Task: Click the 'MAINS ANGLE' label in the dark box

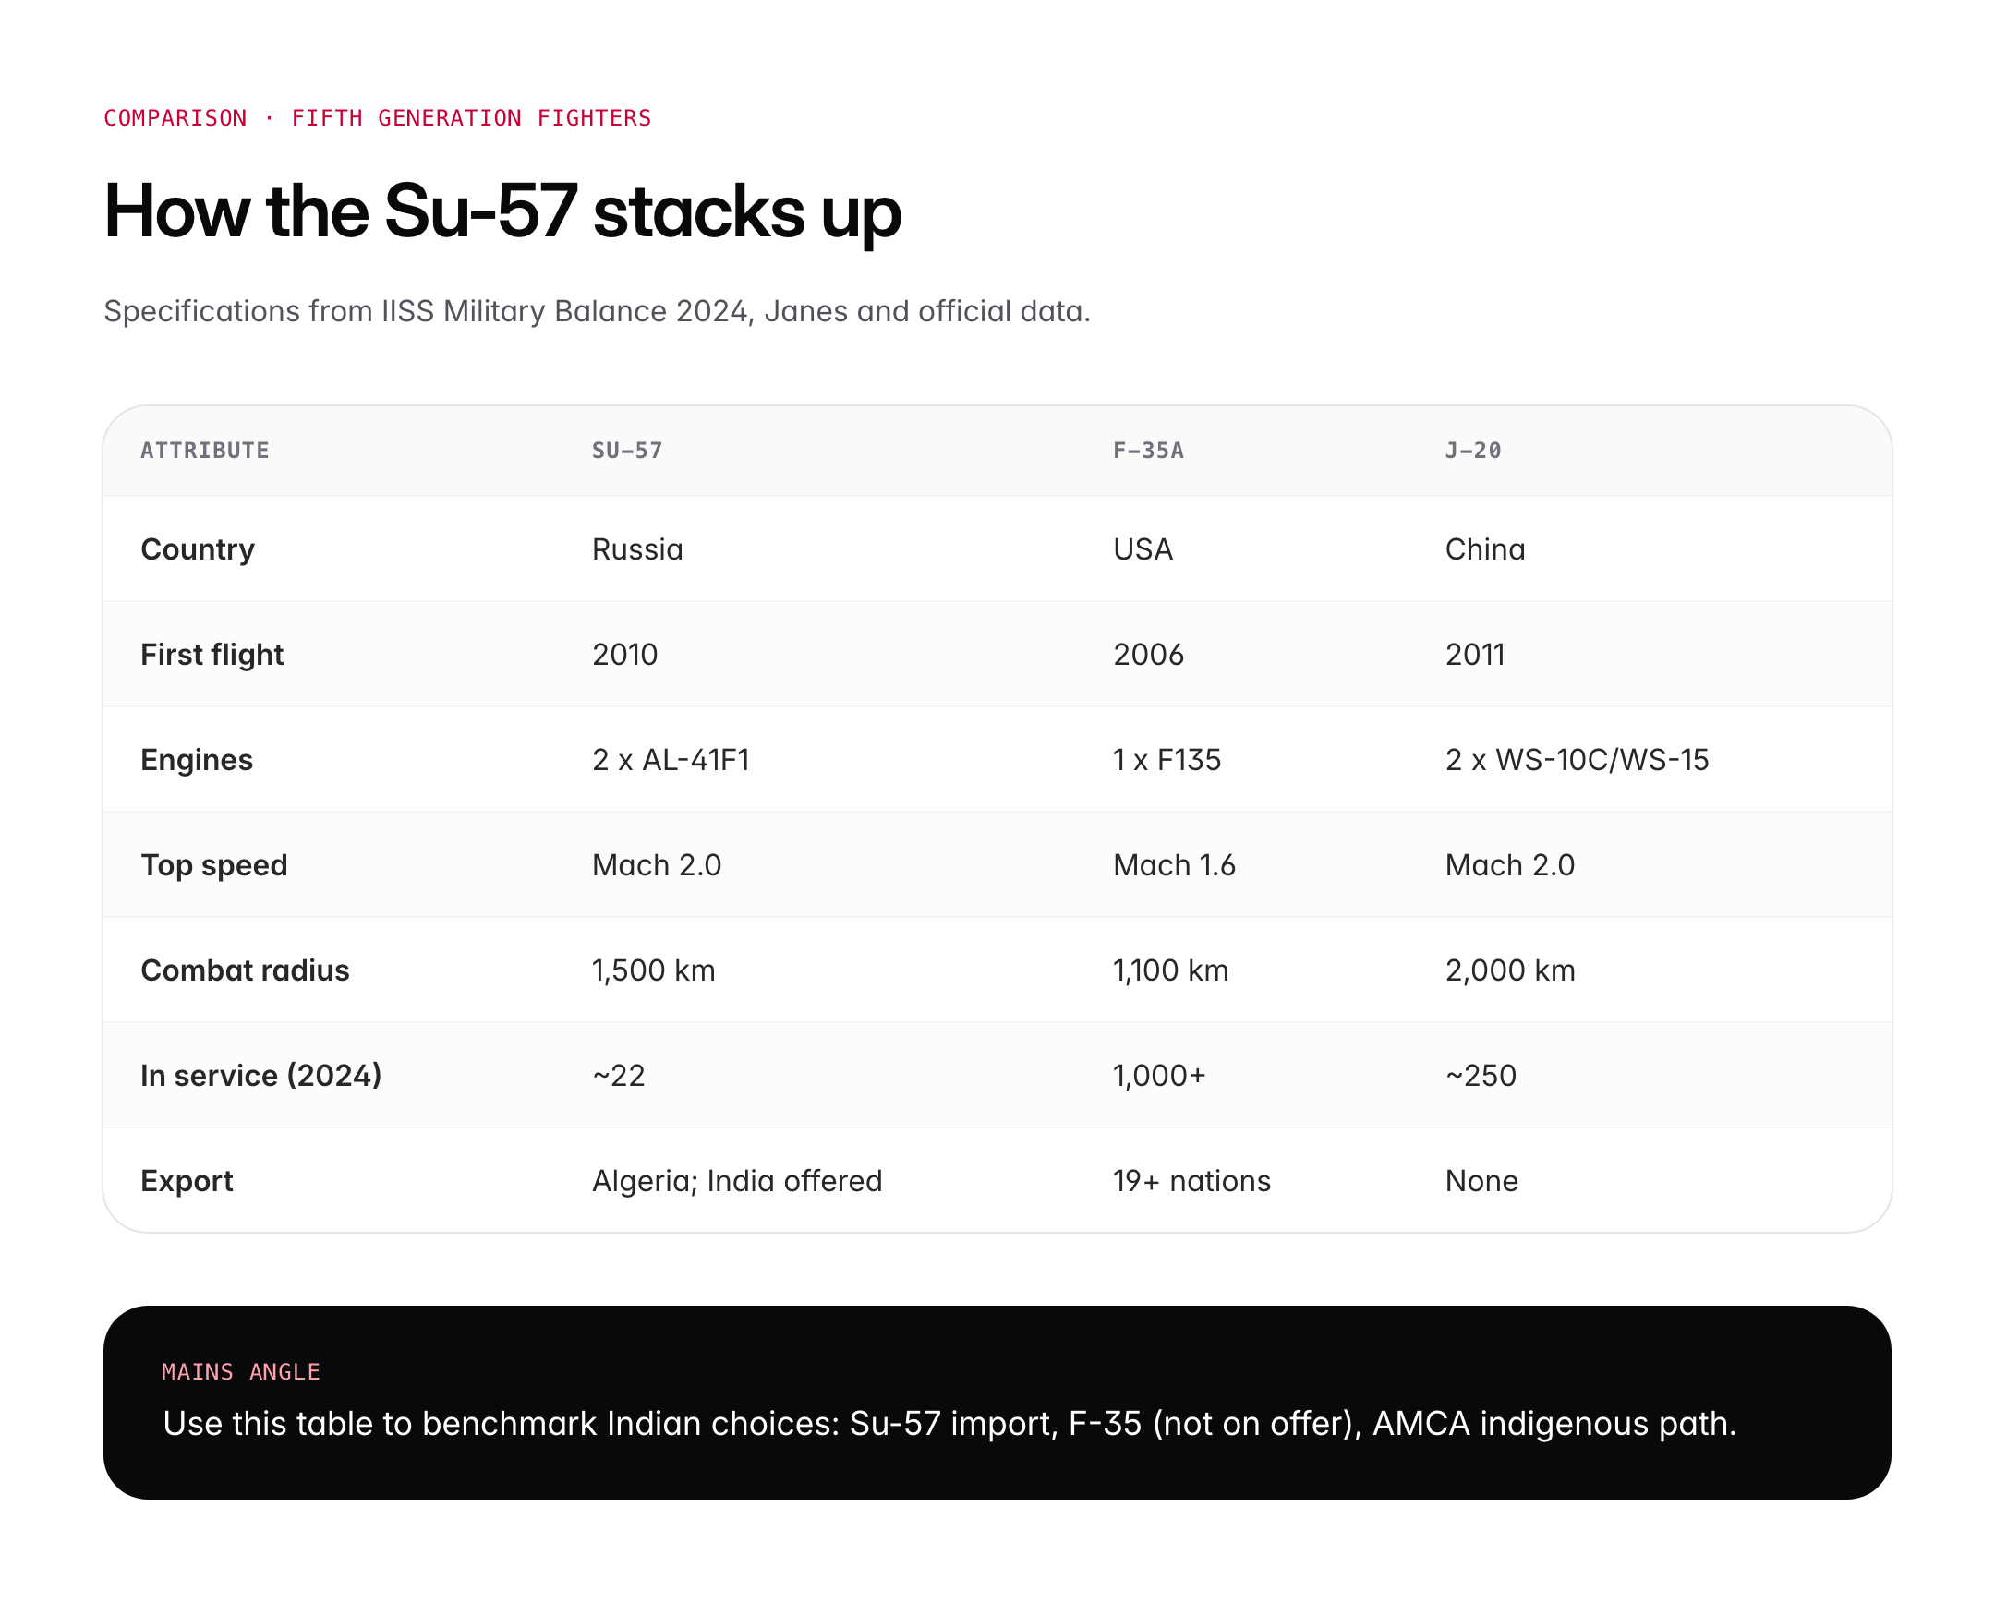Action: point(240,1372)
